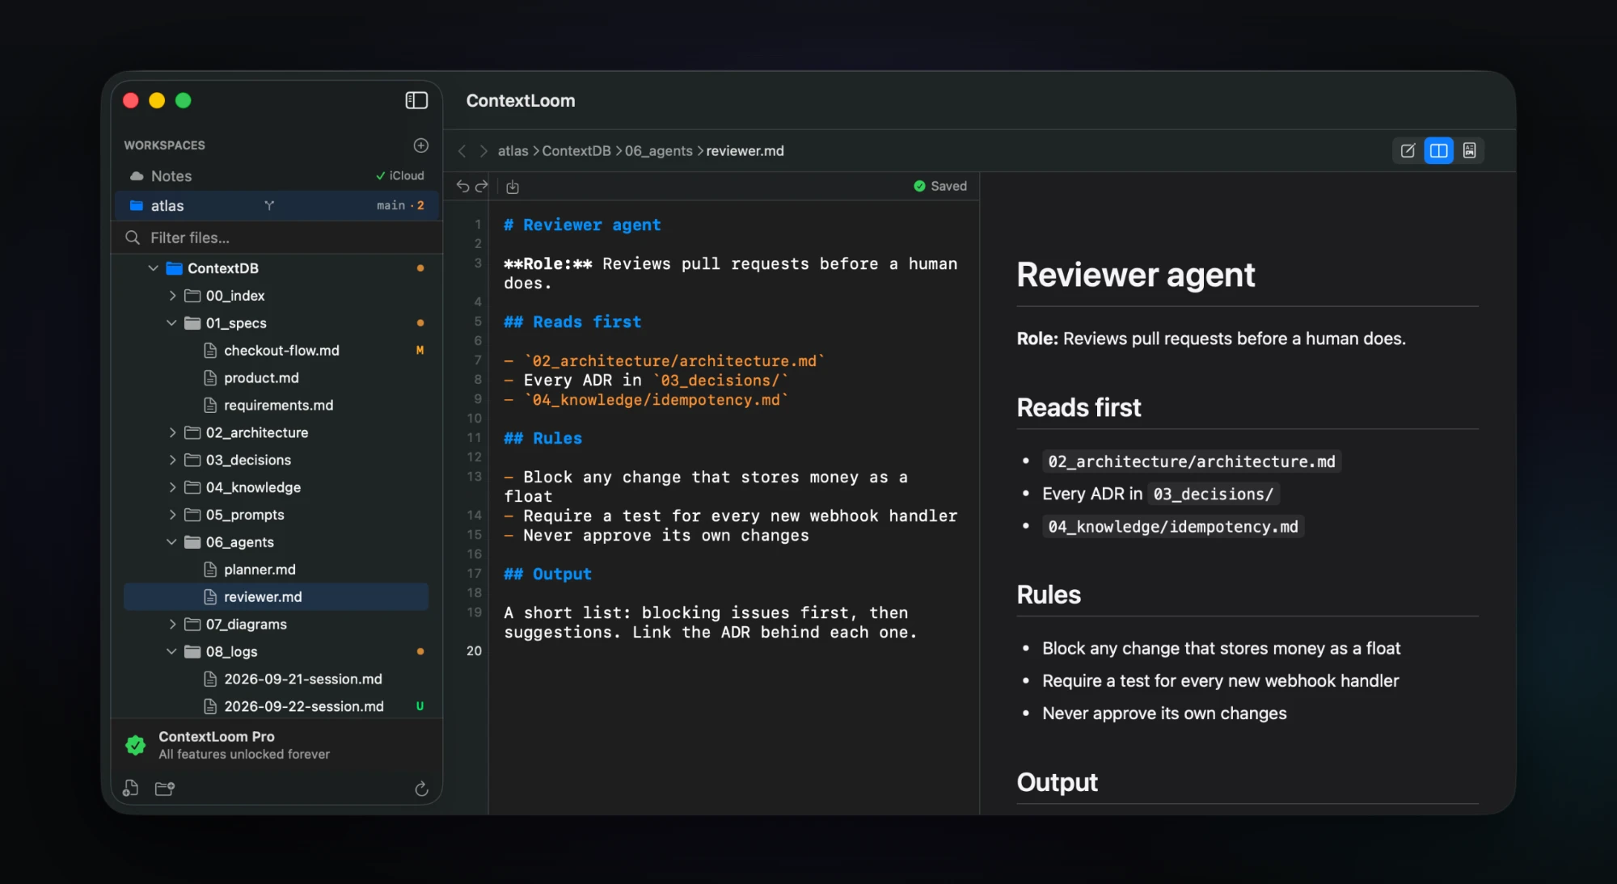Click the main · 2 branch label
The width and height of the screenshot is (1617, 884).
tap(400, 206)
